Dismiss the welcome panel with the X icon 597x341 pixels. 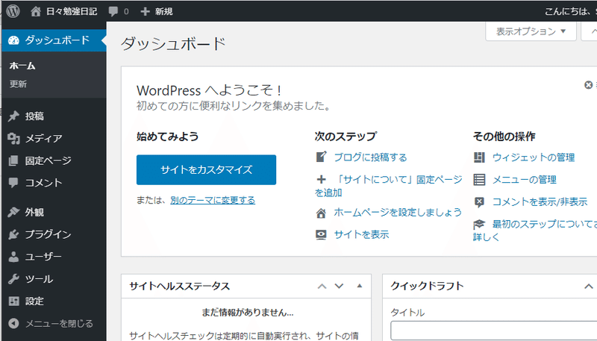coord(588,85)
